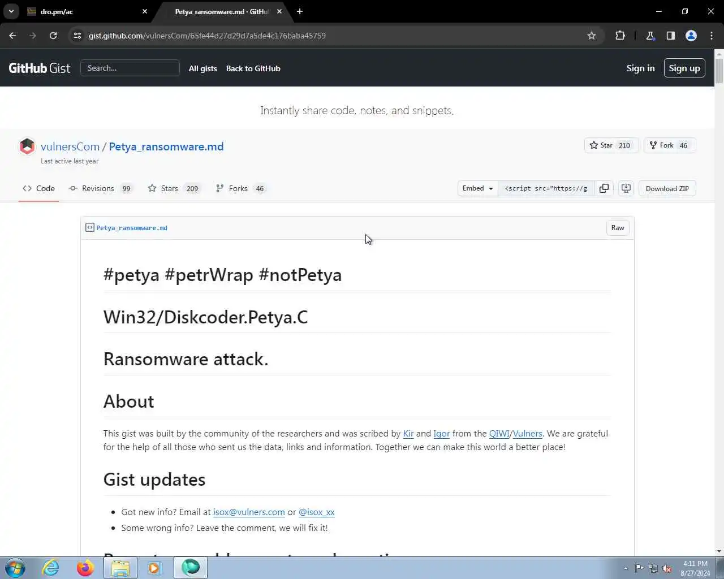Viewport: 724px width, 579px height.
Task: Open vulnersCom user profile link
Action: (x=70, y=146)
